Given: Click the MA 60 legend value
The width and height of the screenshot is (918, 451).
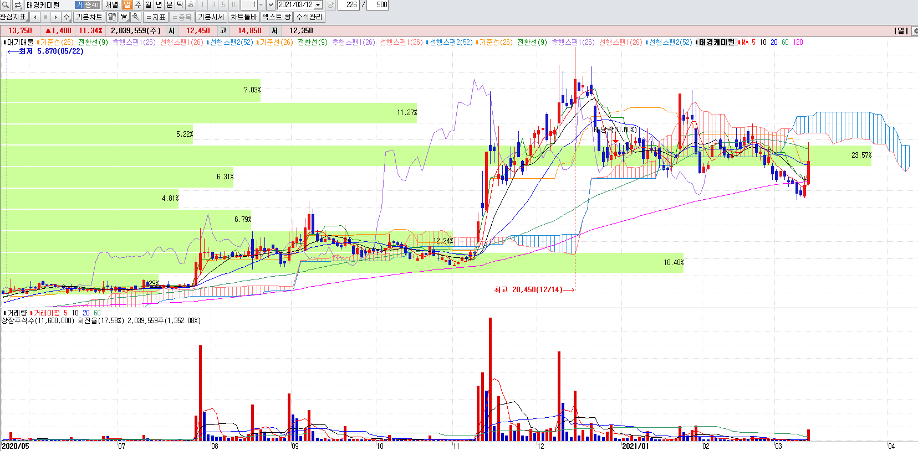Looking at the screenshot, I should click(785, 42).
